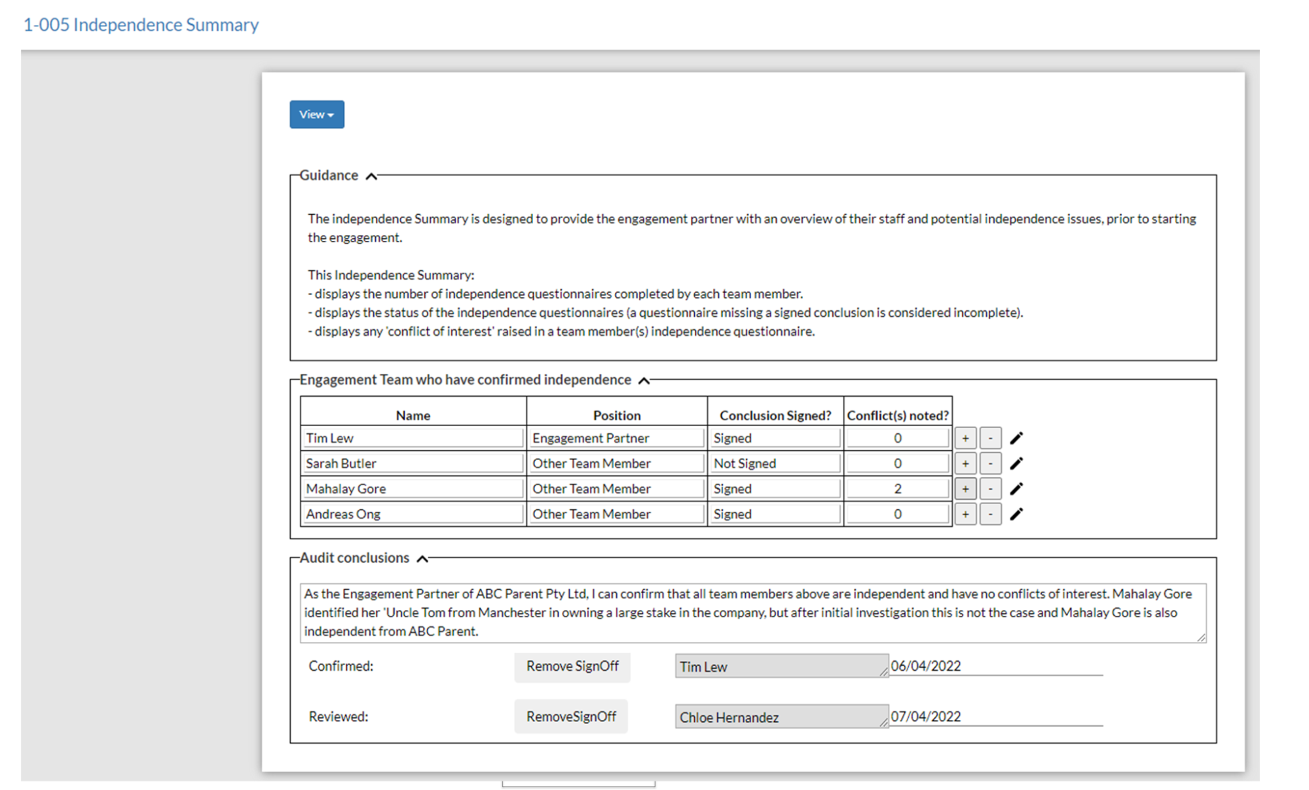Click the pencil edit icon for Andreas Ong
The width and height of the screenshot is (1309, 790).
pyautogui.click(x=1016, y=514)
